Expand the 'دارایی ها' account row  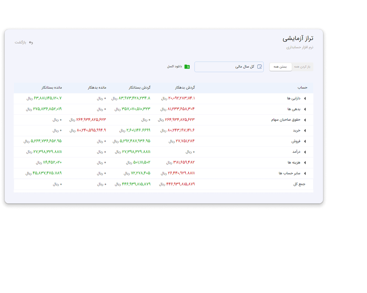point(305,99)
